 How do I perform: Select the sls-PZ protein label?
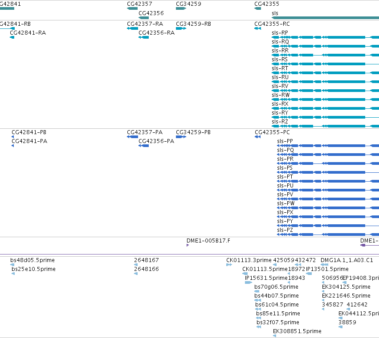pos(285,230)
